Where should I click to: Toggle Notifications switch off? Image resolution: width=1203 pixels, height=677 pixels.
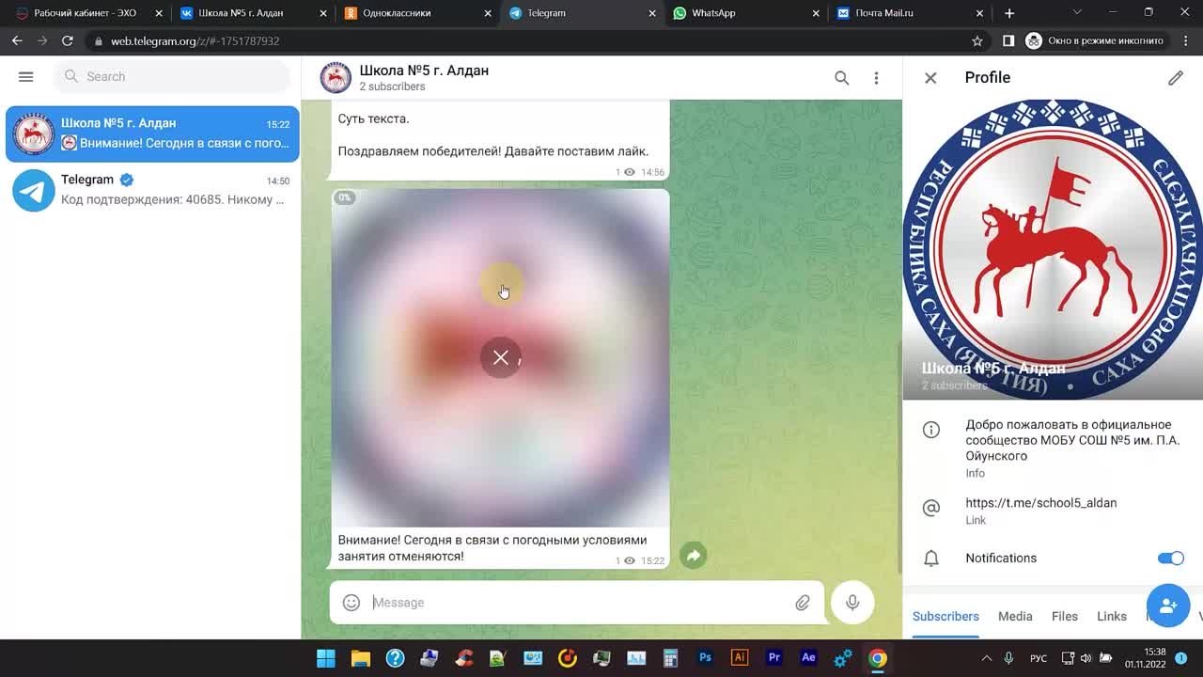(x=1170, y=559)
